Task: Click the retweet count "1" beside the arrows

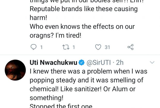Action: click(x=74, y=47)
